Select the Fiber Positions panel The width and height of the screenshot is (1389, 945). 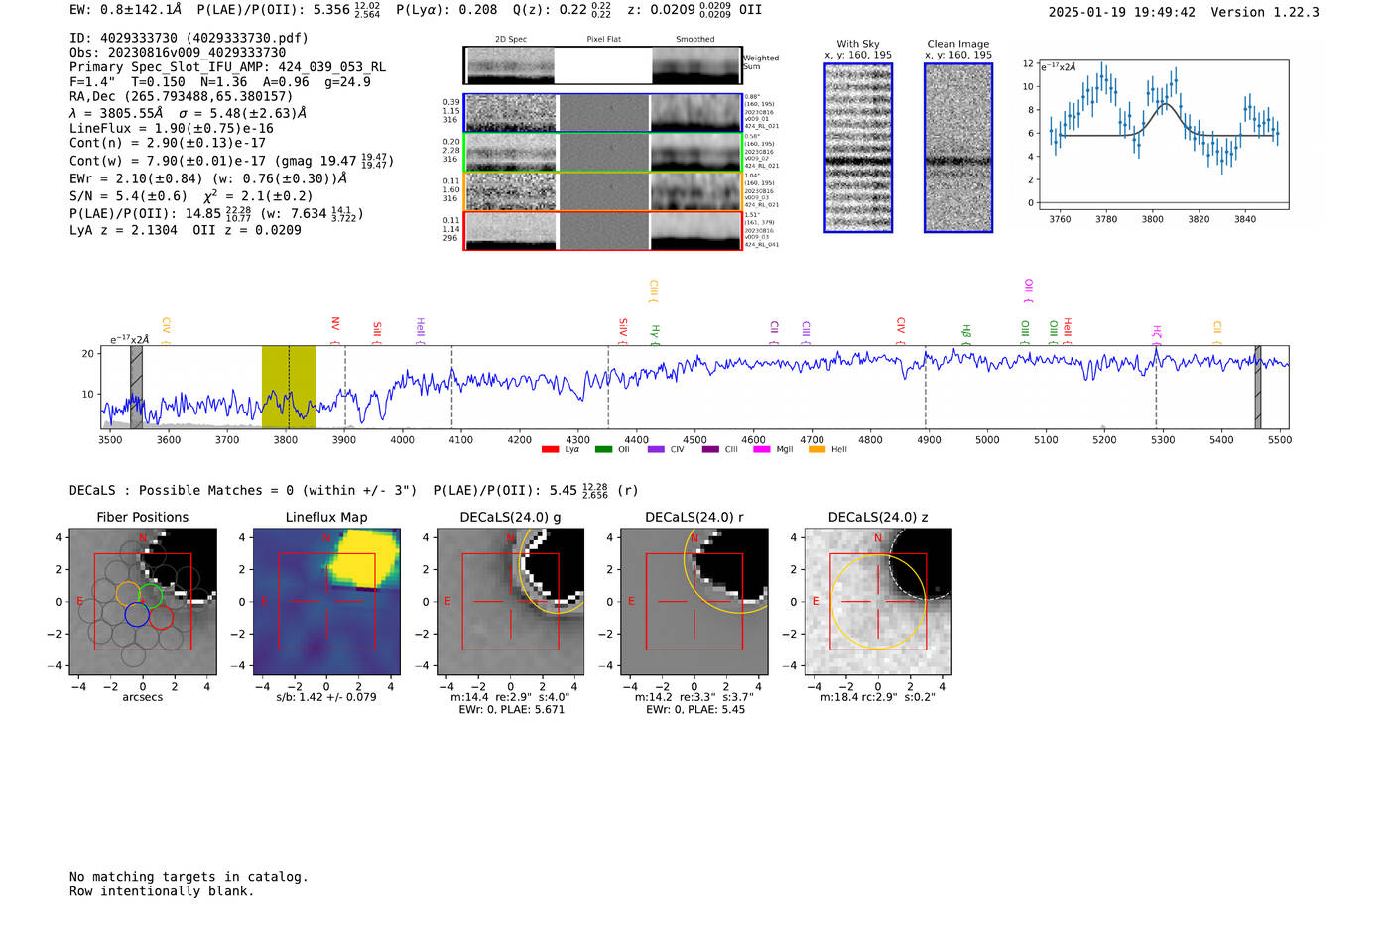point(143,601)
